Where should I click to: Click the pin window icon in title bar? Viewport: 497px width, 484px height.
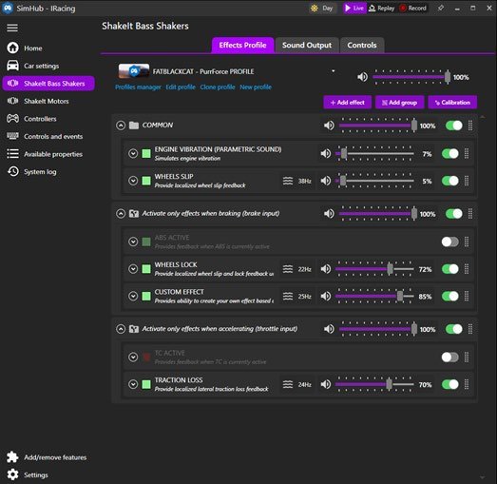[441, 8]
